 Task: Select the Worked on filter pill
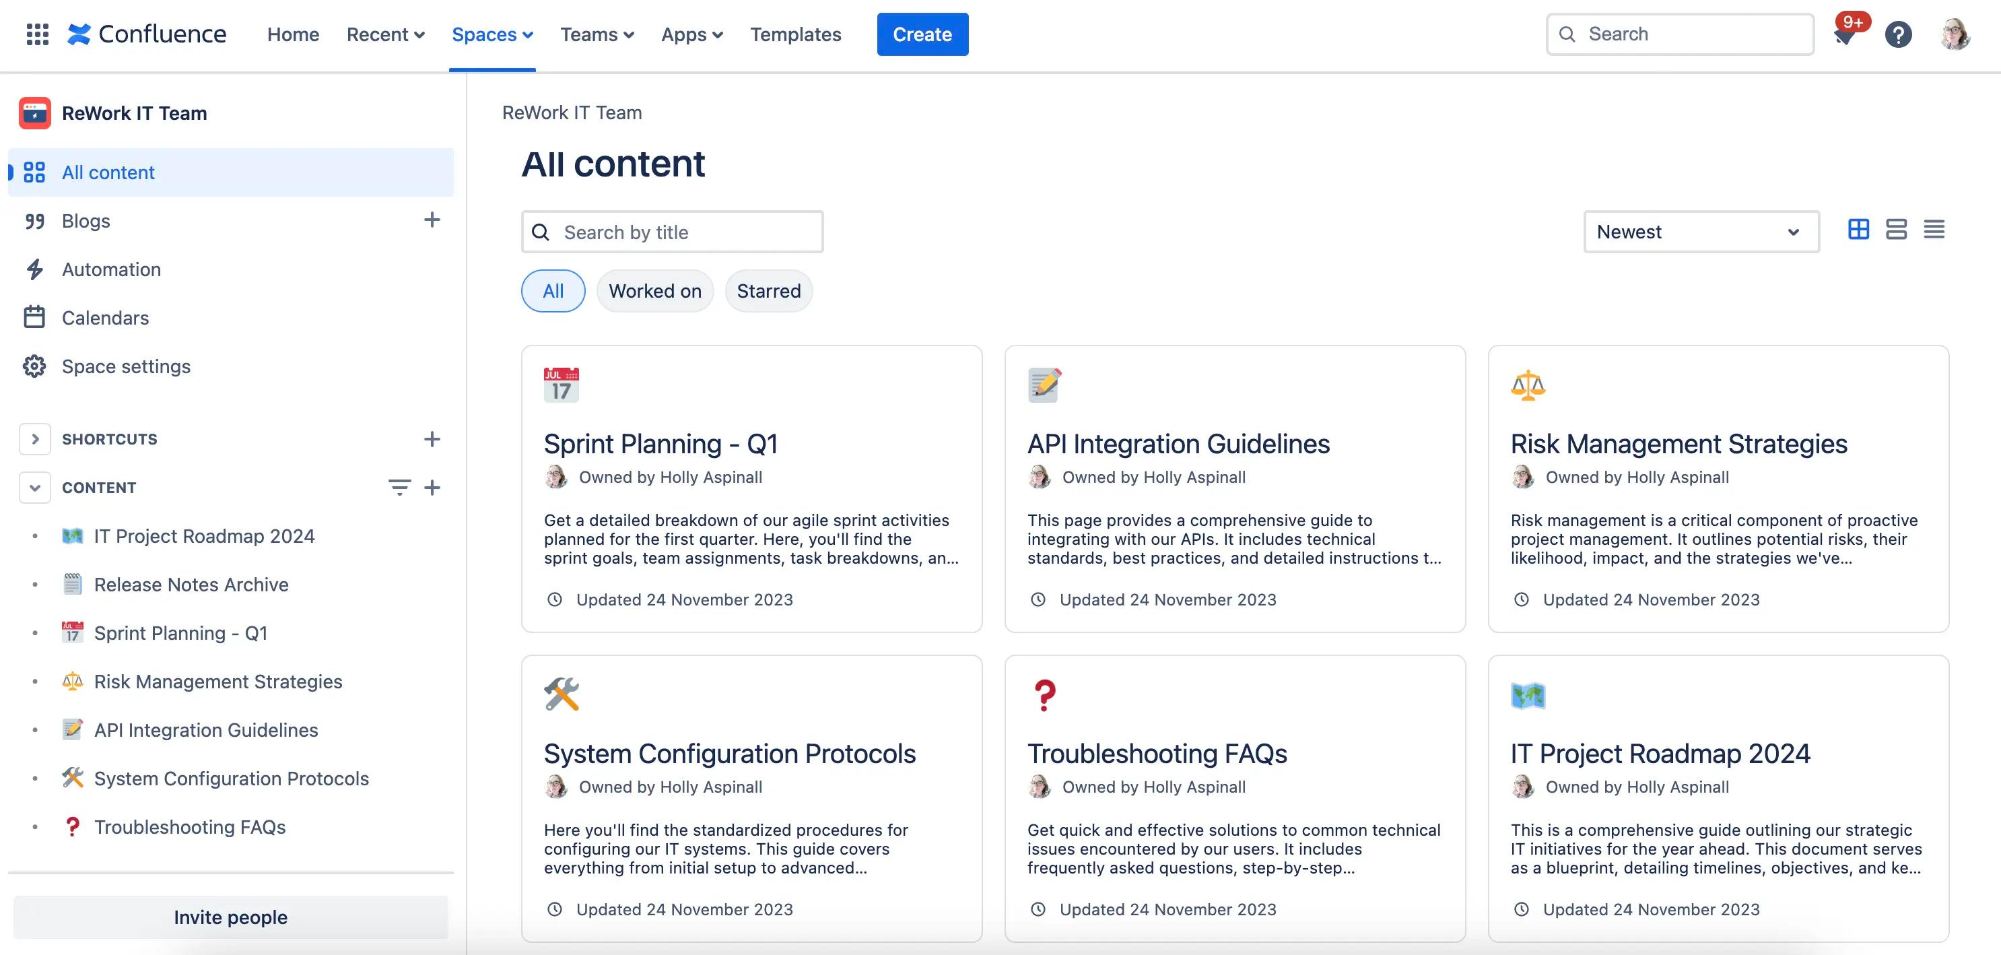pos(654,291)
